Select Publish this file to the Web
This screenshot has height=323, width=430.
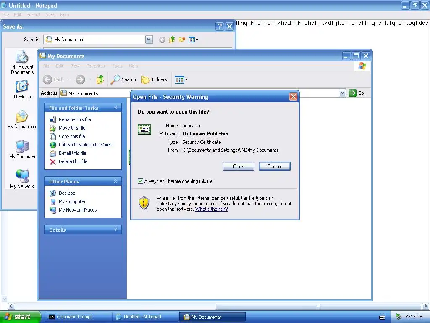click(x=86, y=145)
